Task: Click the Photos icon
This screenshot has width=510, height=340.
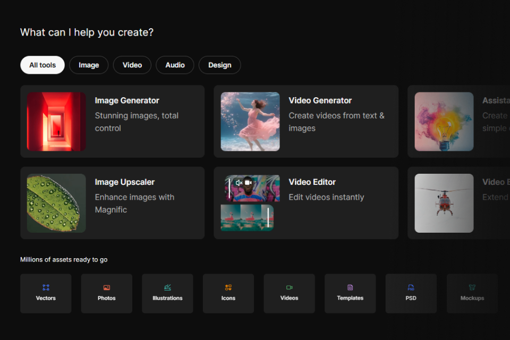Action: [107, 287]
